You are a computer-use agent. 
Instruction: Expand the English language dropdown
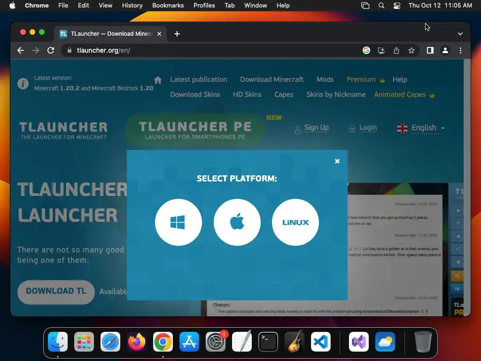(421, 128)
